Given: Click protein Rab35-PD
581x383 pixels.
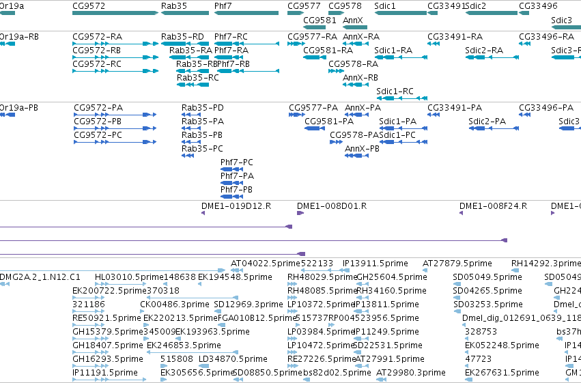Looking at the screenshot, I should pos(203,108).
